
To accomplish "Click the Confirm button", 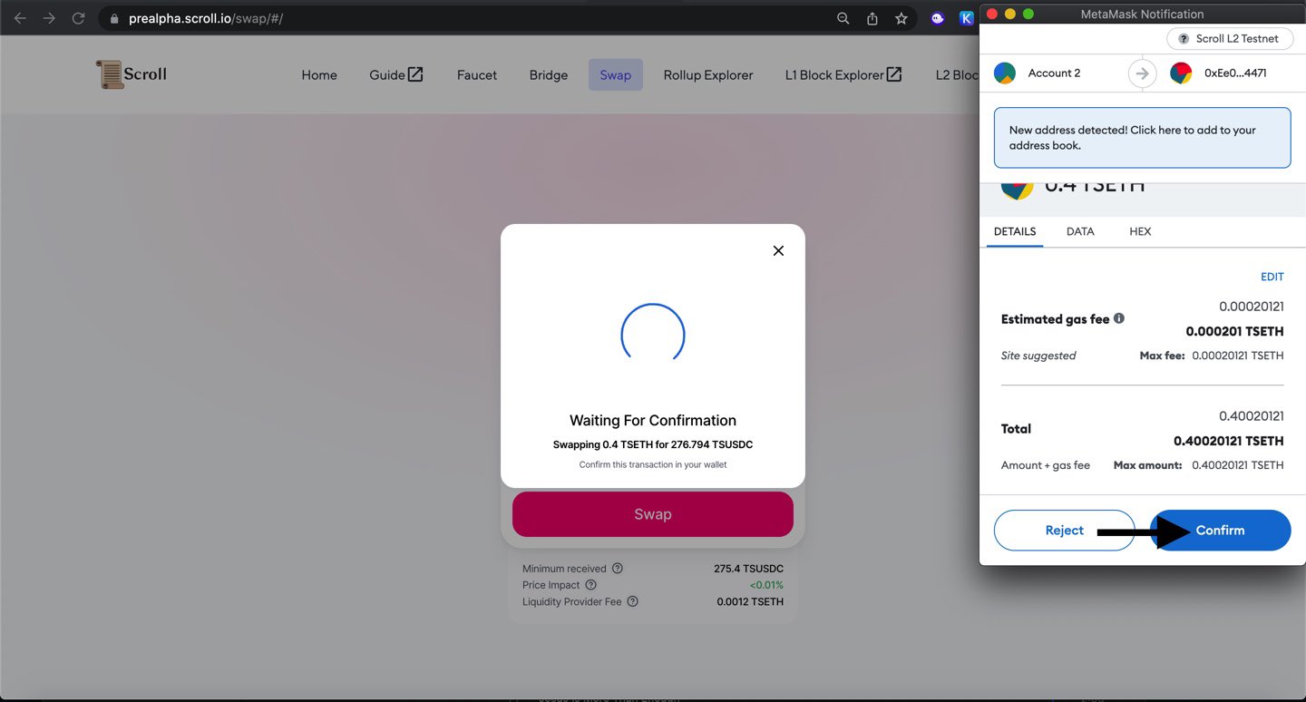I will point(1220,531).
